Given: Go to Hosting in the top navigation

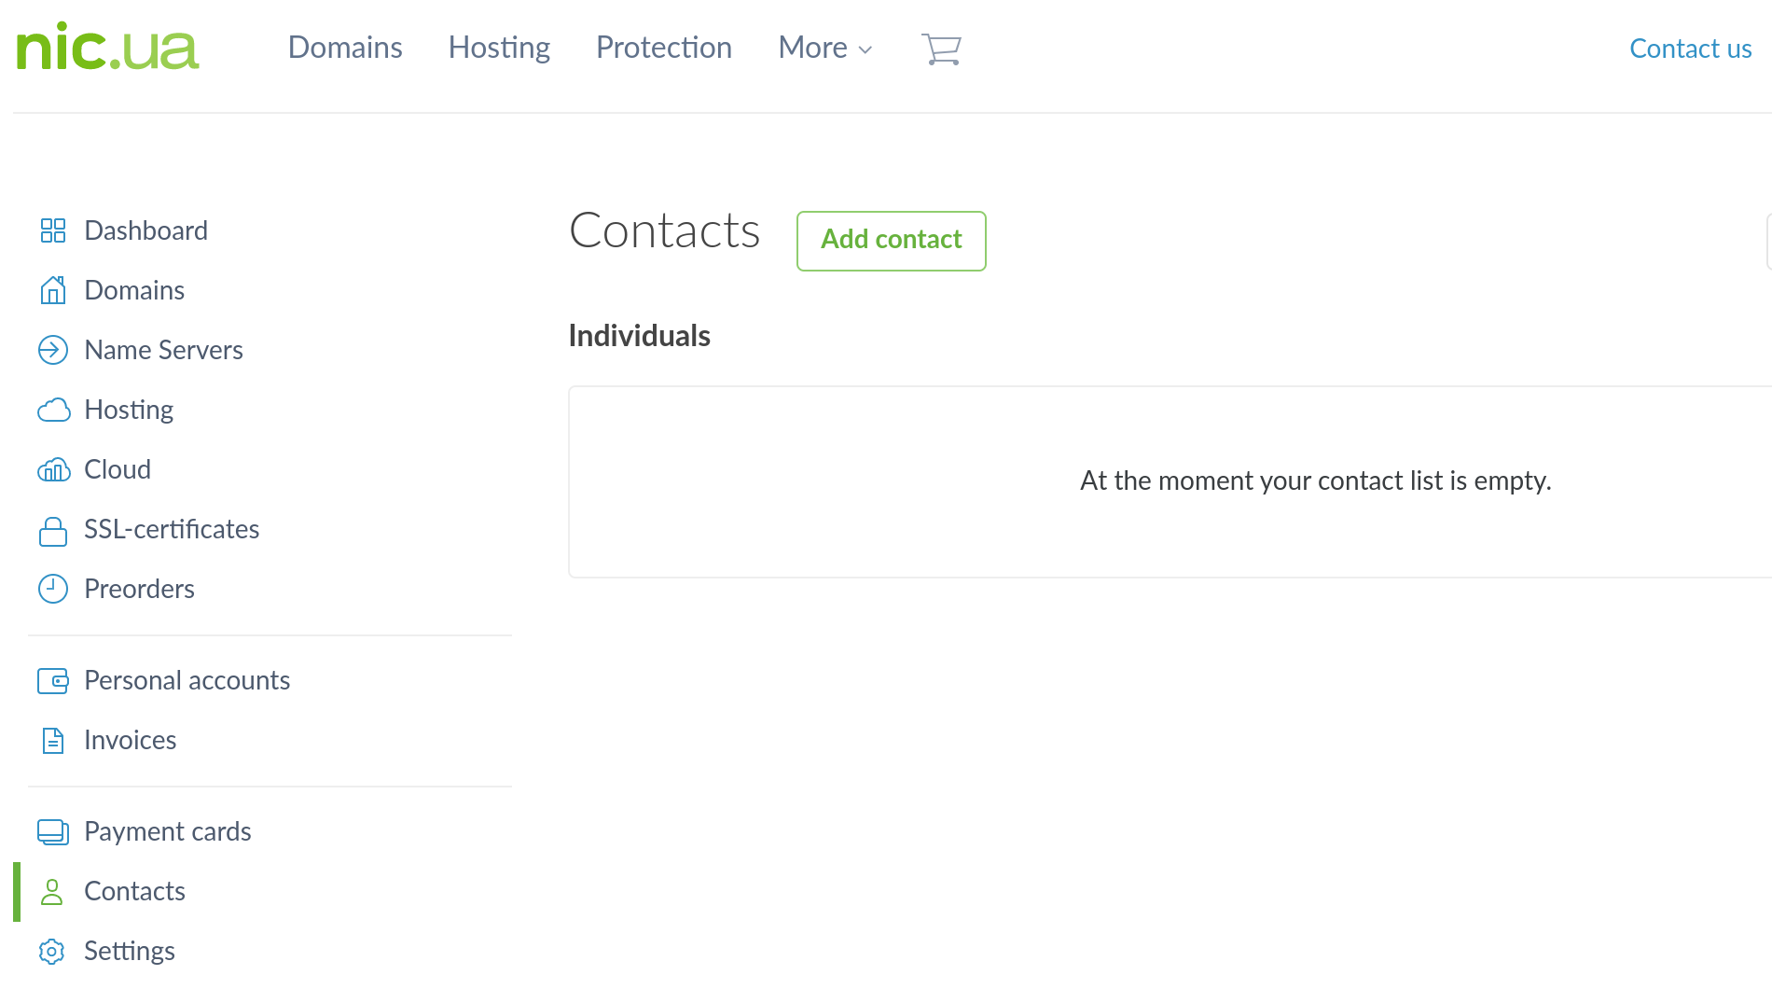Looking at the screenshot, I should tap(499, 49).
